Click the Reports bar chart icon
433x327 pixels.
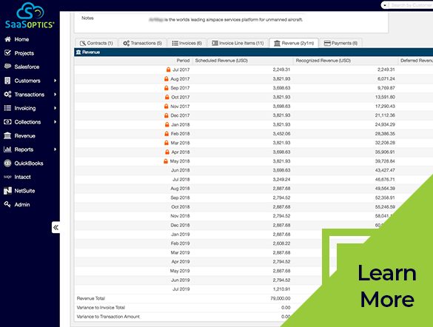pos(7,149)
